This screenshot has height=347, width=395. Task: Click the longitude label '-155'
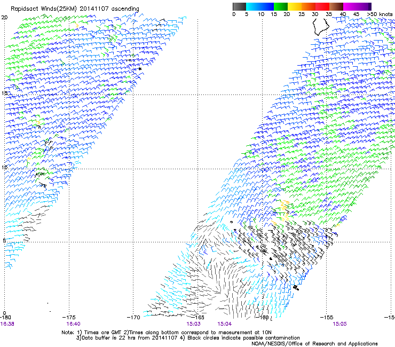point(327,318)
